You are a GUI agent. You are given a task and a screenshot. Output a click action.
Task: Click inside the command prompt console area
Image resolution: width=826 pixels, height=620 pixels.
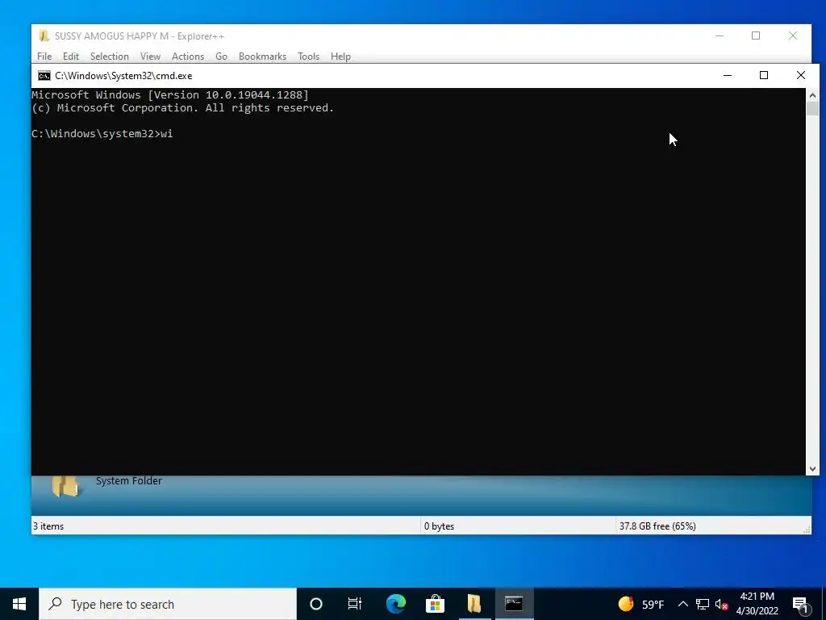[419, 282]
